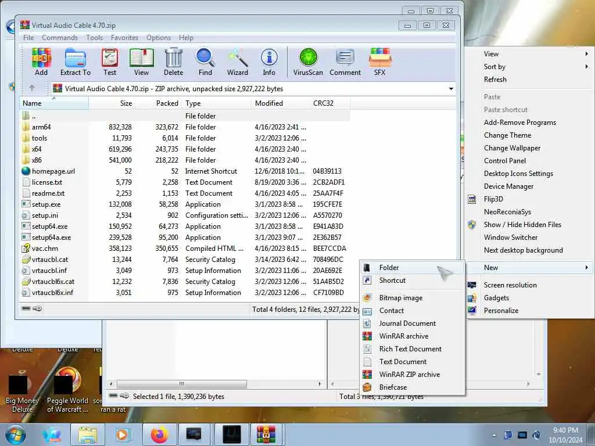Create new WinRAR ZIP archive
Screen dimensions: 595x446
tap(412, 375)
